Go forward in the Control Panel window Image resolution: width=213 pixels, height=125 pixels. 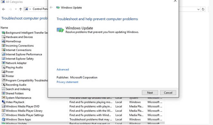click(x=10, y=9)
